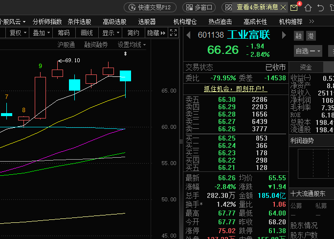This screenshot has height=239, width=334.
Task: Open the mail inbox envelope icon
Action: (x=294, y=8)
